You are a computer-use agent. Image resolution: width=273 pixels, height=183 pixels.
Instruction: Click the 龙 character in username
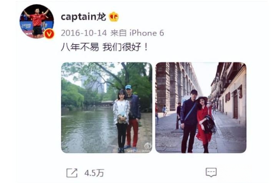pos(102,17)
